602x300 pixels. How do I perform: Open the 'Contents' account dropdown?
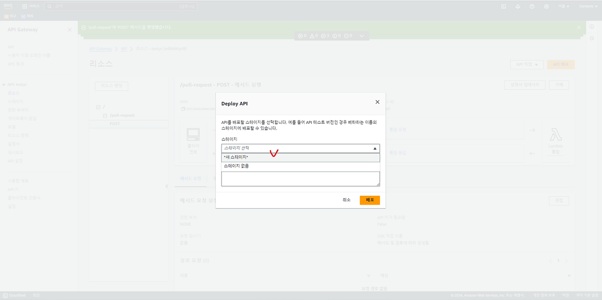tap(588, 6)
